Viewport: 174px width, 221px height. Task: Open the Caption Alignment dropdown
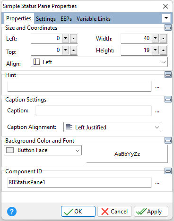pyautogui.click(x=112, y=127)
